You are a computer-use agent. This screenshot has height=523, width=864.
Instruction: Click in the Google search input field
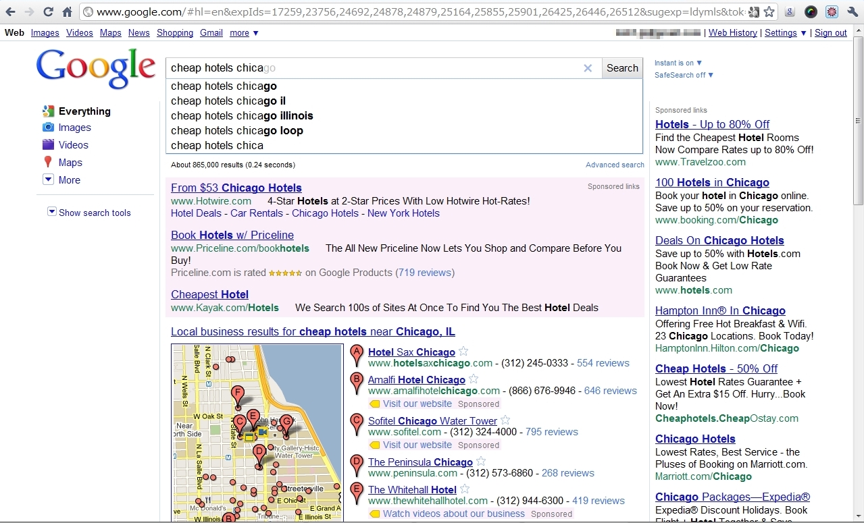coord(375,68)
